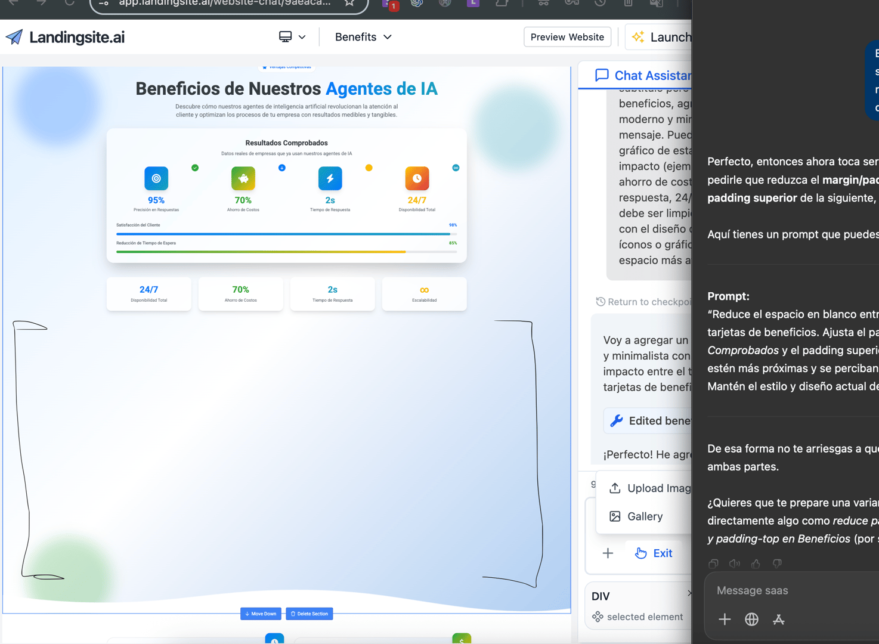Click the yellow circle badge
The width and height of the screenshot is (879, 644).
tap(369, 168)
